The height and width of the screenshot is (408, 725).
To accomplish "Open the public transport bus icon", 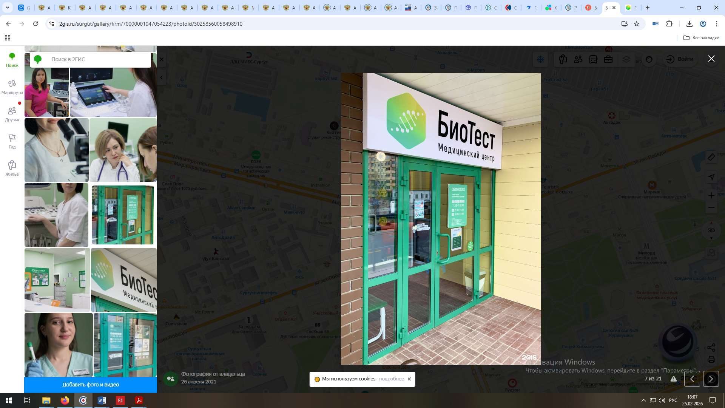I will pos(593,59).
